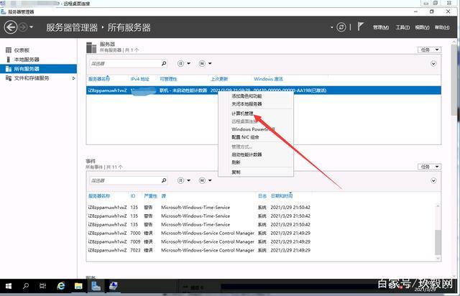Image resolution: width=460 pixels, height=296 pixels.
Task: Select the iZ8zppamuwh1vvZ server row
Action: [264, 91]
